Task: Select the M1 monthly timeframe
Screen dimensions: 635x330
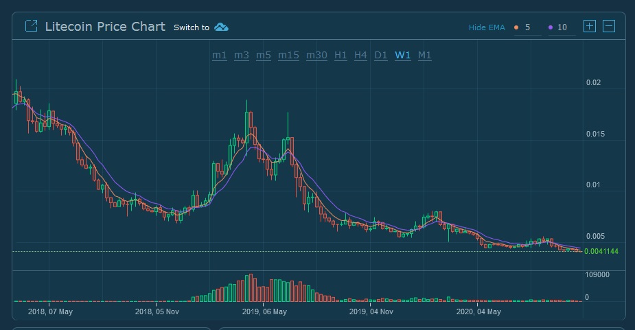Action: click(x=424, y=55)
